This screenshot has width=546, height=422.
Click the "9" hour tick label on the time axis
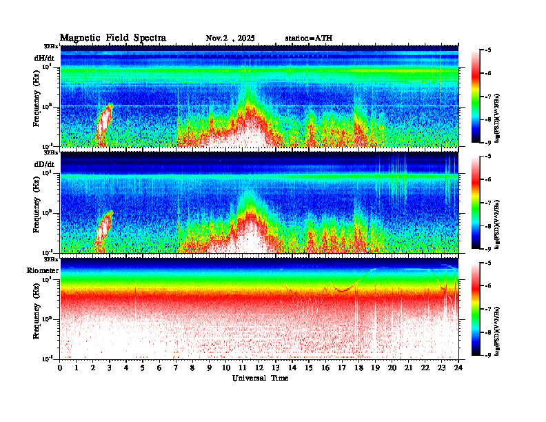coord(210,368)
